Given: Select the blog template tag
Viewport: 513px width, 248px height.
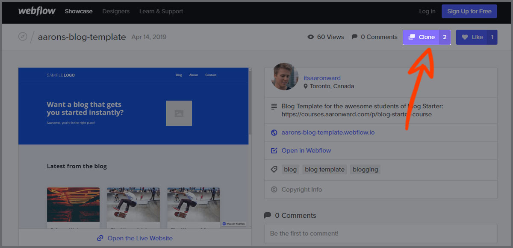Looking at the screenshot, I should click(324, 170).
